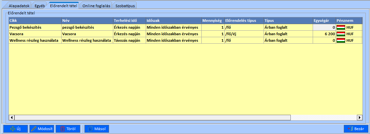Open the Egyéb tab

[40, 6]
